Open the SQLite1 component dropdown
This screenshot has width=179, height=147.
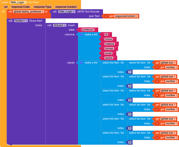click(x=60, y=25)
